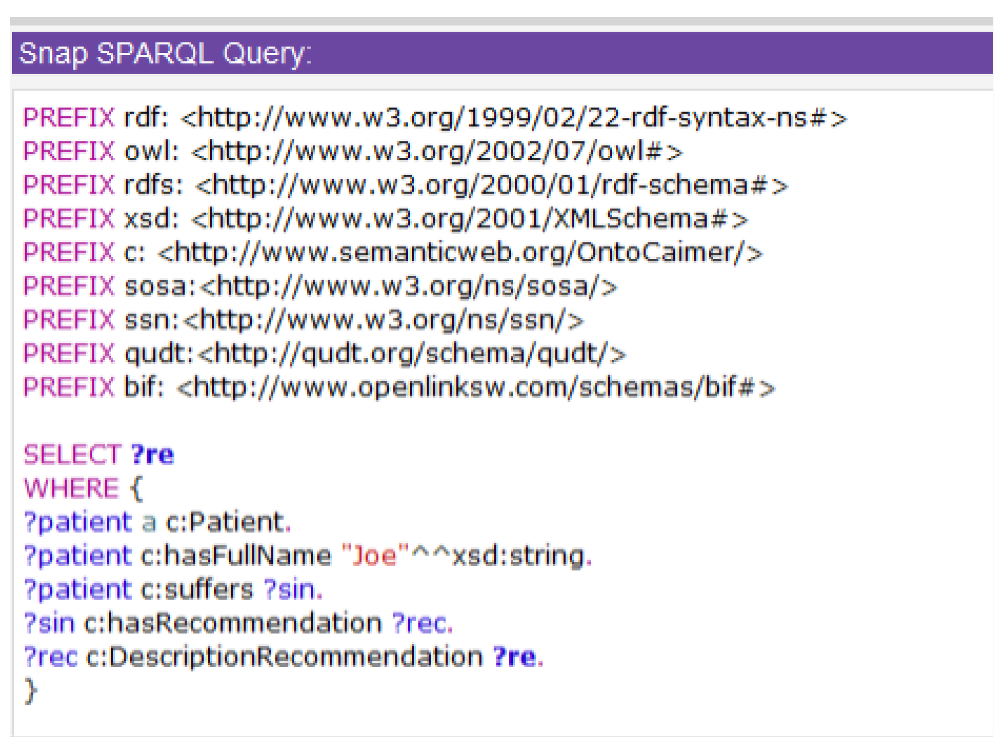Click the c:DescriptionRecommendation property
Screen dimensions: 1006x746
tap(284, 657)
